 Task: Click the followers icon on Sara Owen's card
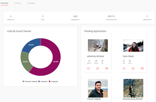130,61
